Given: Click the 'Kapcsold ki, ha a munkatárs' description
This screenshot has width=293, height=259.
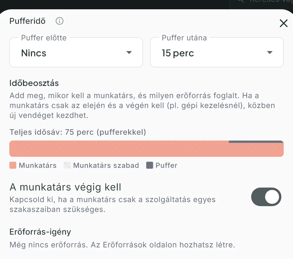Looking at the screenshot, I should click(112, 204).
